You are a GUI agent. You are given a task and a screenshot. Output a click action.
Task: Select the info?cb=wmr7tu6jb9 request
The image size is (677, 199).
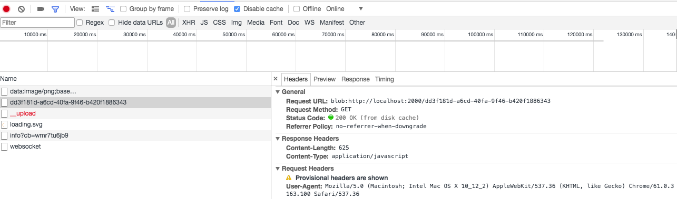pyautogui.click(x=135, y=135)
